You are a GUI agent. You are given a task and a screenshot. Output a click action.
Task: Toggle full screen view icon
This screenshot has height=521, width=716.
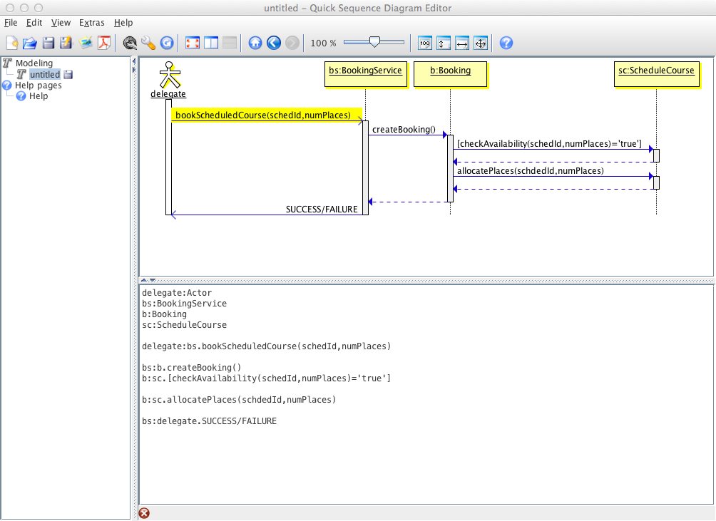coord(193,43)
